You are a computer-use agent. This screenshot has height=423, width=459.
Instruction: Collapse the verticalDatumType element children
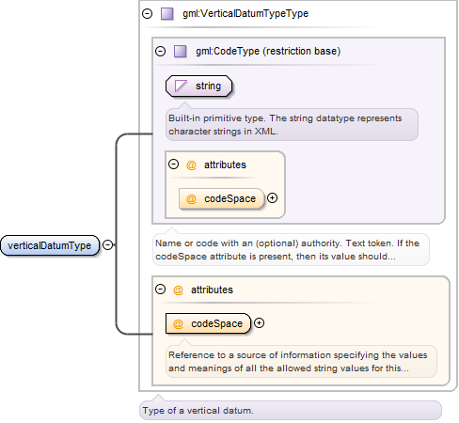(107, 244)
